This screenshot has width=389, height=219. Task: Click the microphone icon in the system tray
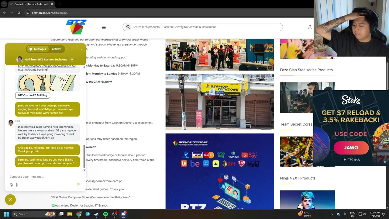[x=345, y=214]
